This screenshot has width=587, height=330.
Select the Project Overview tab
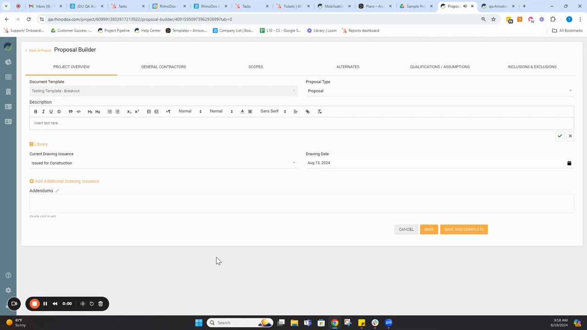(71, 67)
